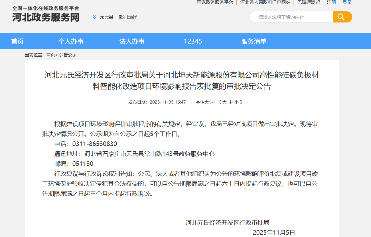Click the 注册 register link
This screenshot has height=237, width=371.
tap(331, 2)
